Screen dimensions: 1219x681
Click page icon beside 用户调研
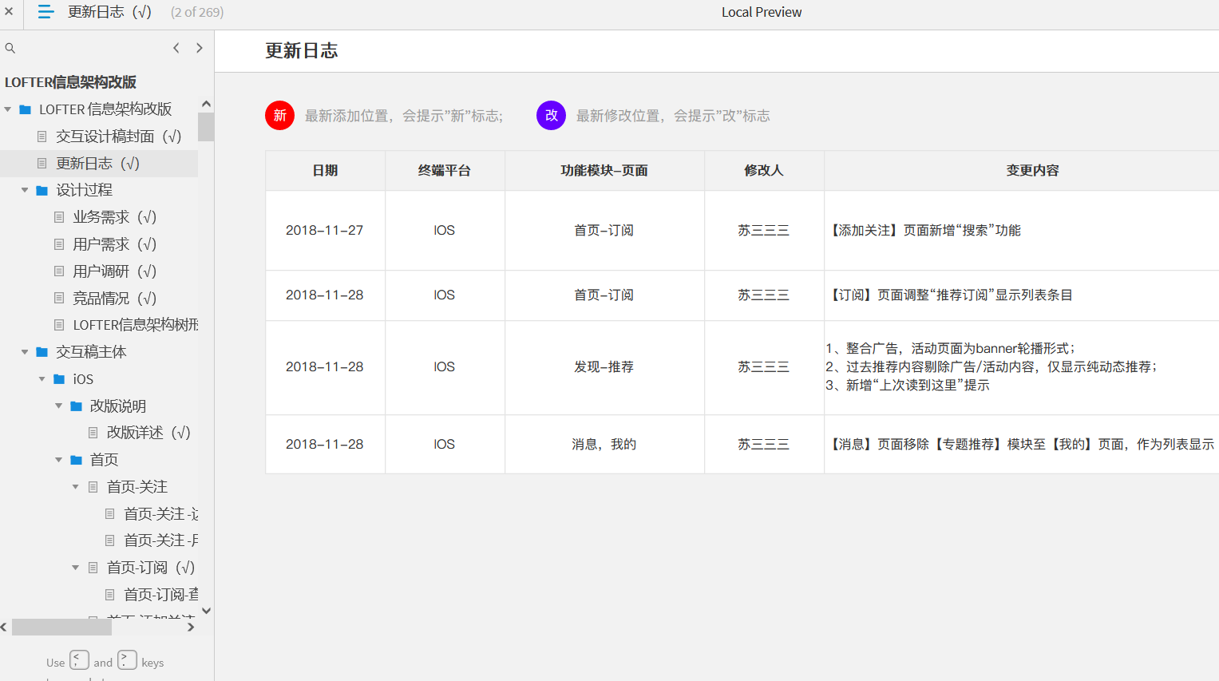click(x=59, y=271)
